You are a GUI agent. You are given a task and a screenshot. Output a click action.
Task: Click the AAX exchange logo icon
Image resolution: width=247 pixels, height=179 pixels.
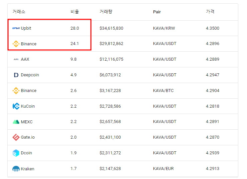pos(16,59)
